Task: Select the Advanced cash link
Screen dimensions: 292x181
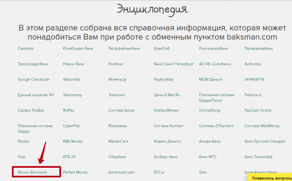Action: pos(121,172)
